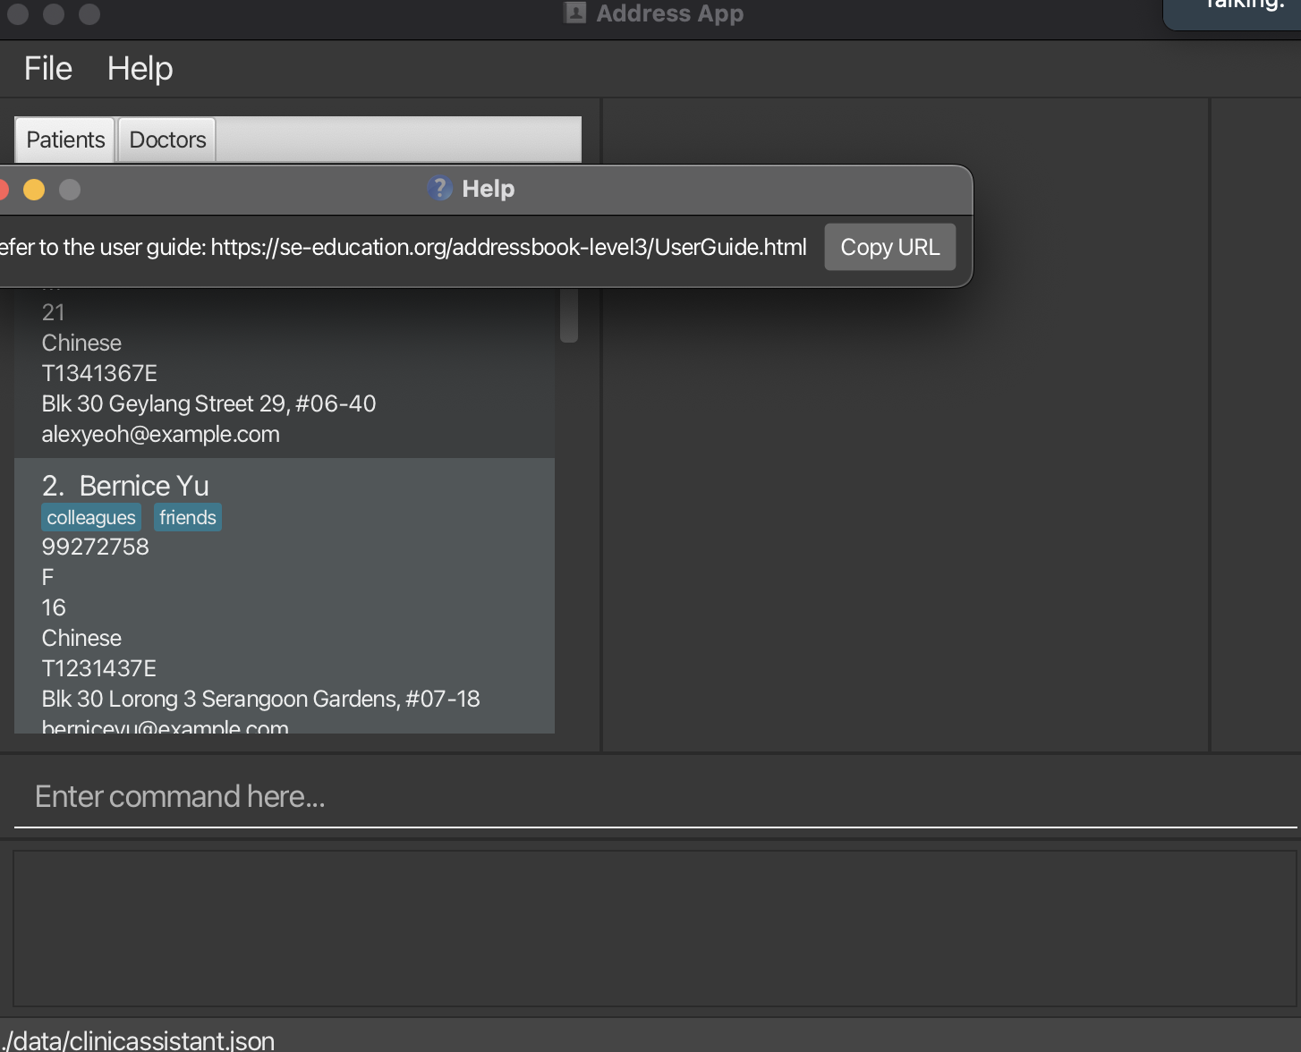Viewport: 1301px width, 1052px height.
Task: Open the Help menu in menu bar
Action: click(140, 69)
